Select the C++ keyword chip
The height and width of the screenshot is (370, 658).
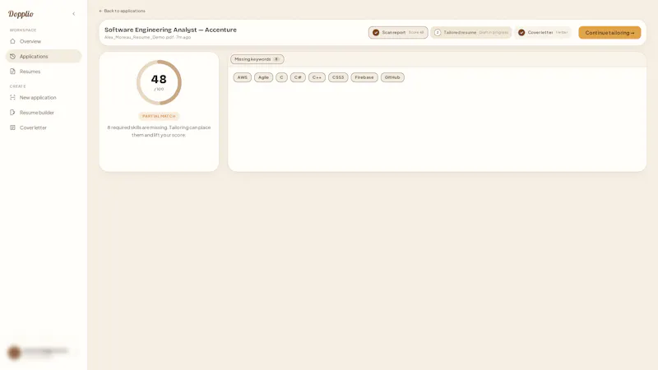tap(317, 77)
